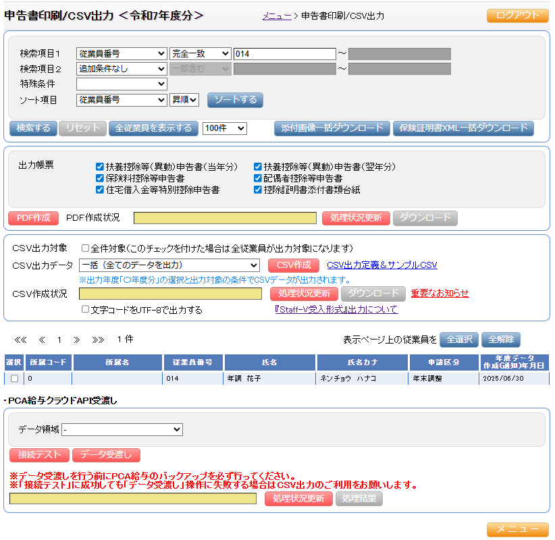The height and width of the screenshot is (540, 555).
Task: Click the single « previous page icon
Action: (x=42, y=340)
